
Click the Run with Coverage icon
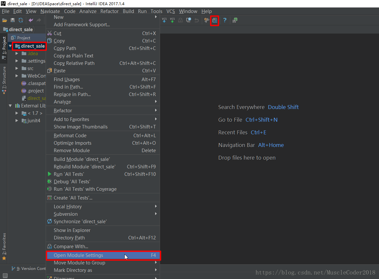point(50,189)
